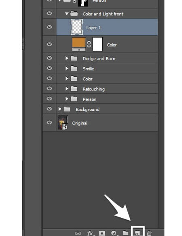Expand the Dodge and Burn group

(67, 58)
